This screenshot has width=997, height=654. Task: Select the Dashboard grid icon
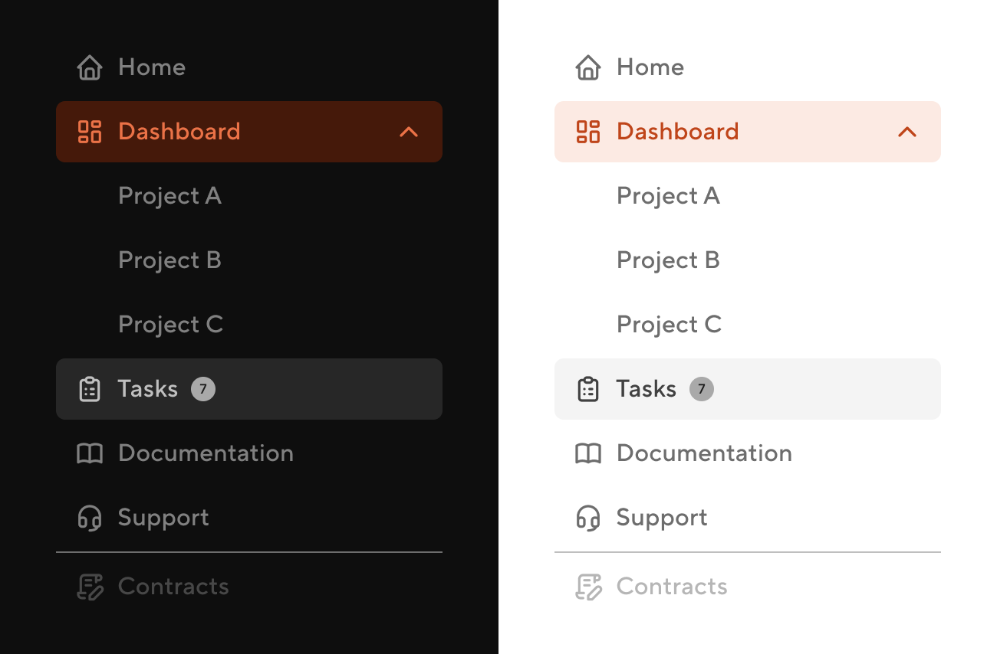pyautogui.click(x=90, y=132)
